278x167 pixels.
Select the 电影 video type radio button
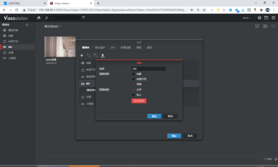click(133, 74)
